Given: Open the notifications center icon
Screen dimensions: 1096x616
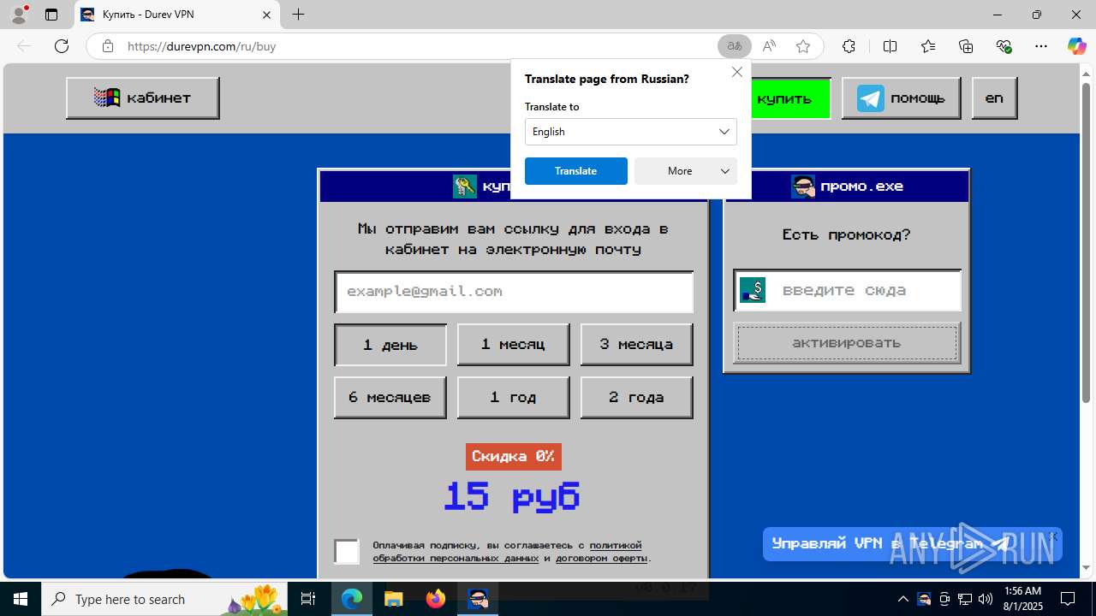Looking at the screenshot, I should (1068, 599).
